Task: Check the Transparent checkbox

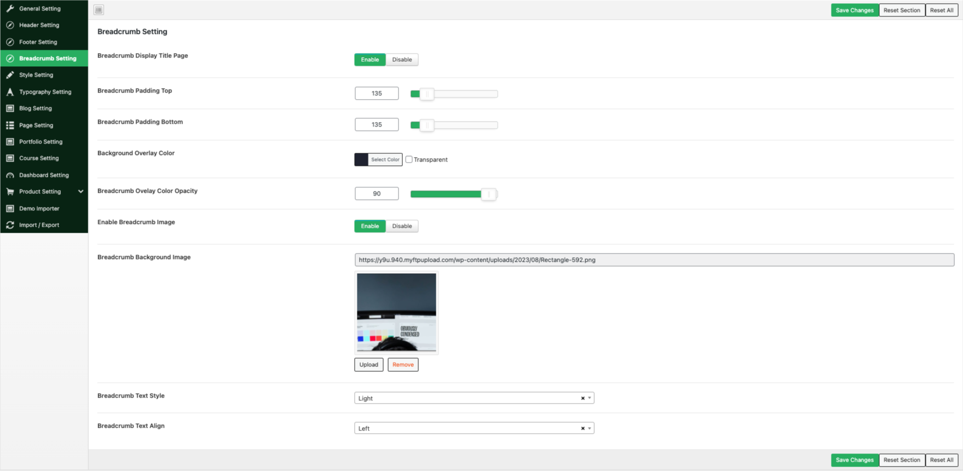Action: coord(409,159)
